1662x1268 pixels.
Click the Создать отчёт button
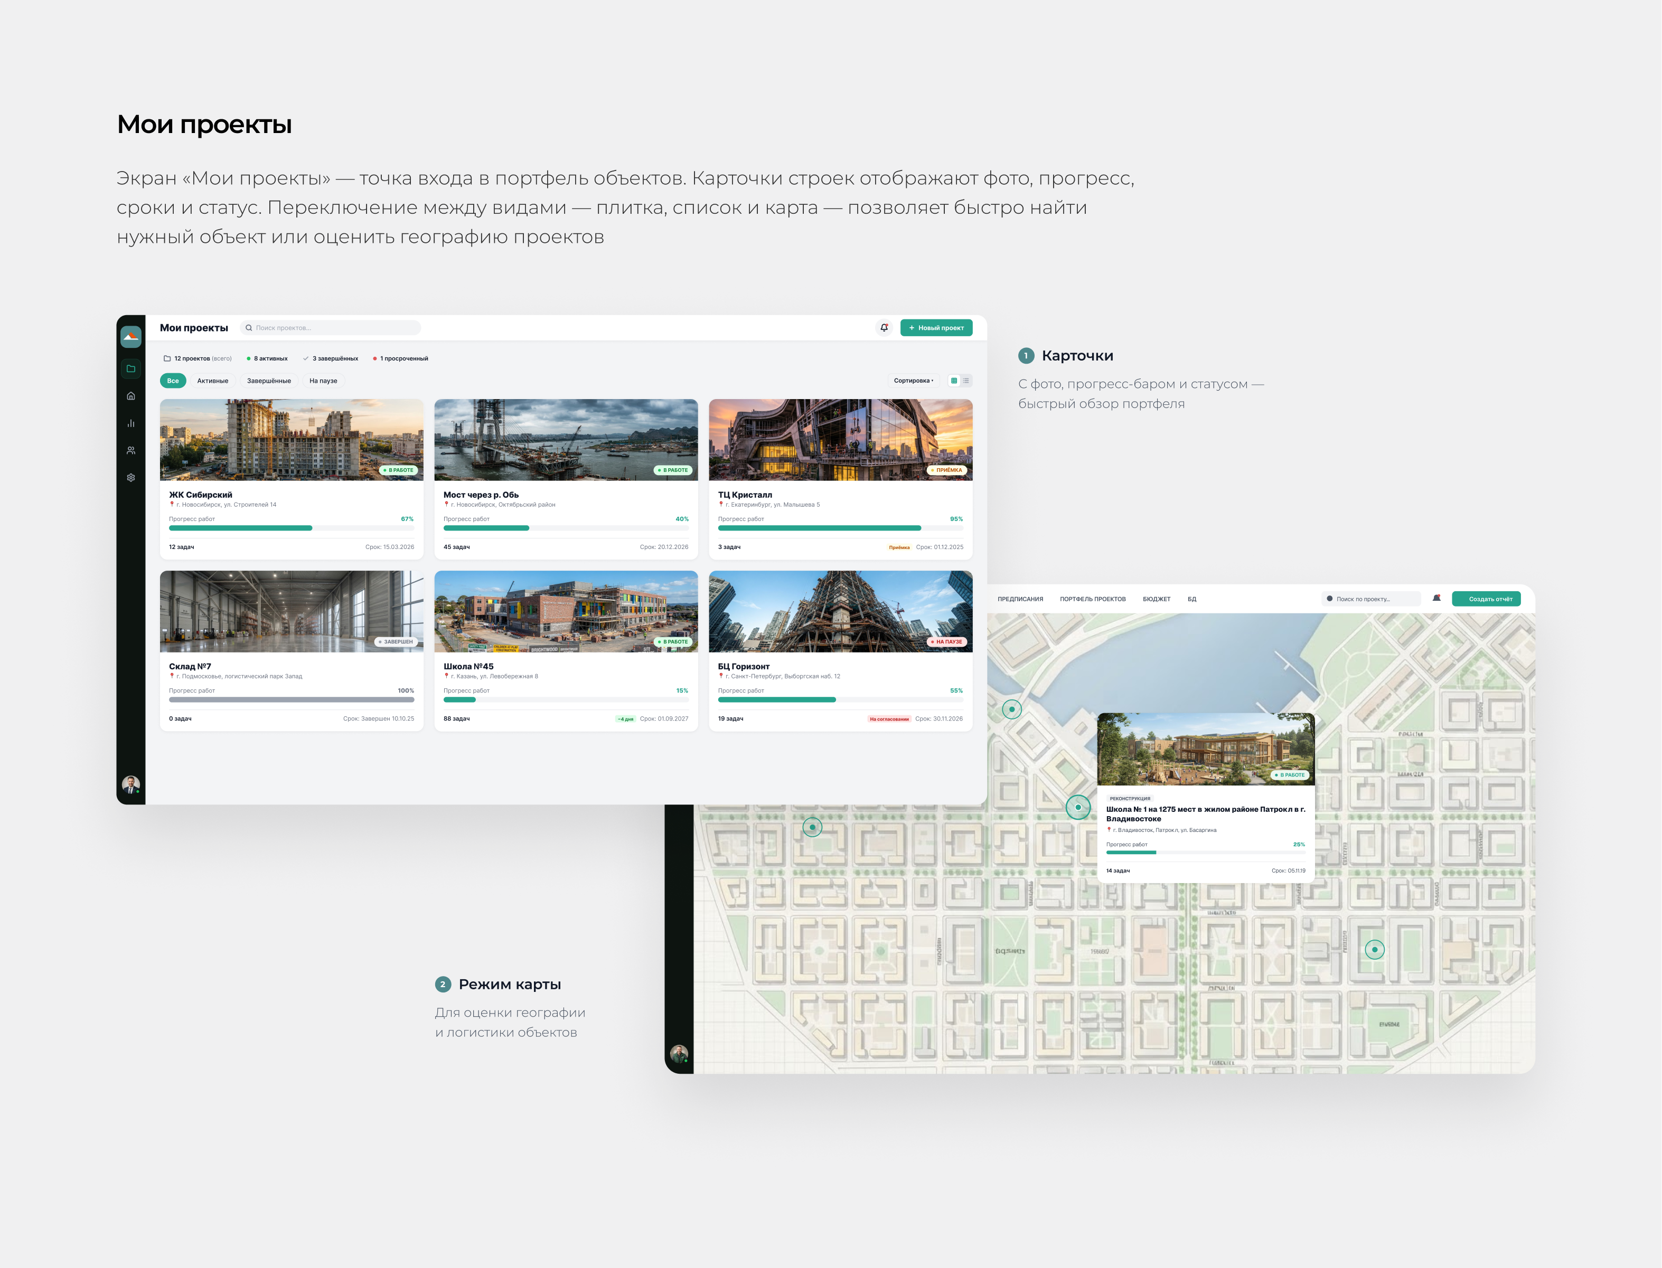point(1486,599)
